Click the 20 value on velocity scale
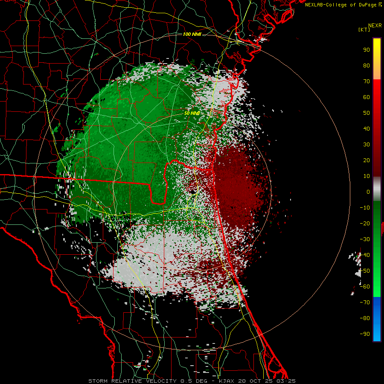 pyautogui.click(x=367, y=160)
